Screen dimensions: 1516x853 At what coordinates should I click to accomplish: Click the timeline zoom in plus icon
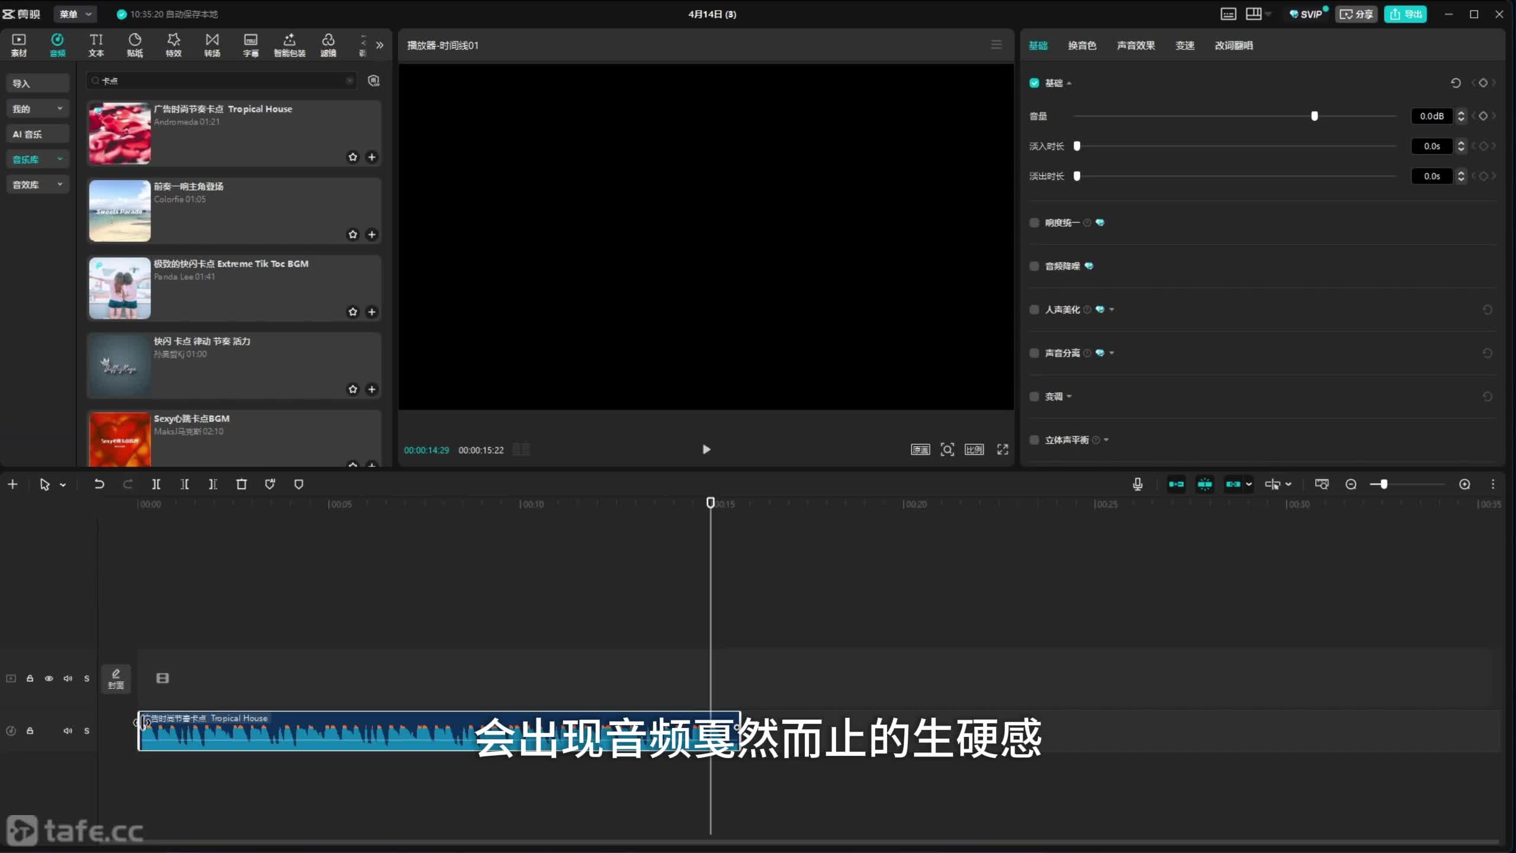(x=1464, y=484)
